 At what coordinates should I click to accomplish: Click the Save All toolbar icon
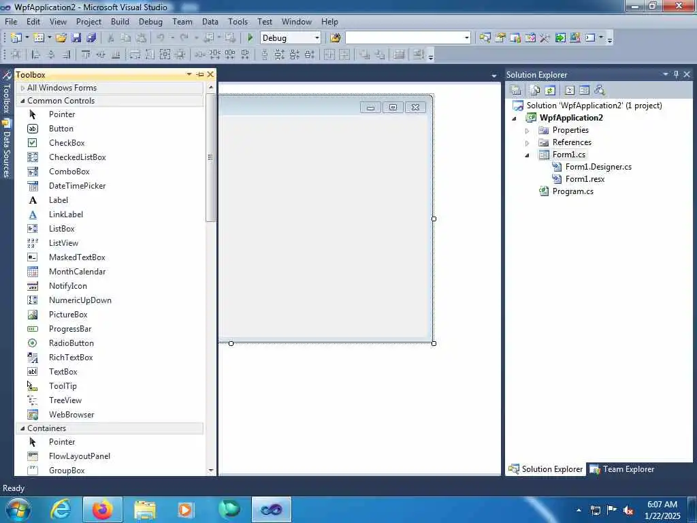point(92,38)
